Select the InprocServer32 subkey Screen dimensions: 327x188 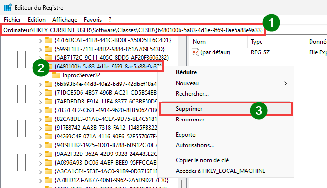coord(82,75)
